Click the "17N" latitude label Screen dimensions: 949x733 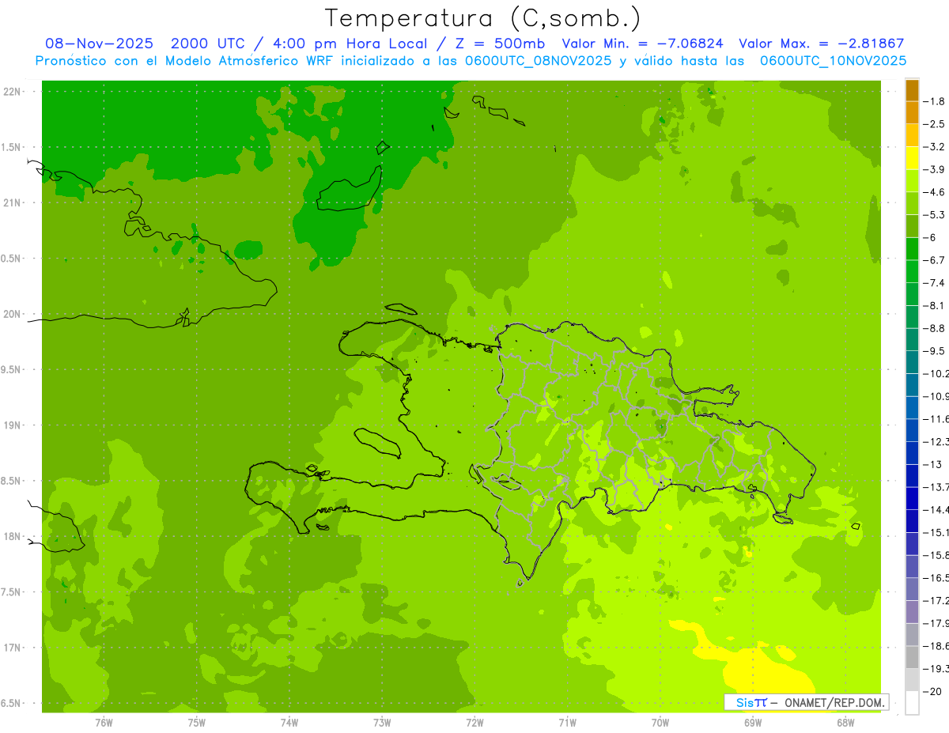coord(12,648)
